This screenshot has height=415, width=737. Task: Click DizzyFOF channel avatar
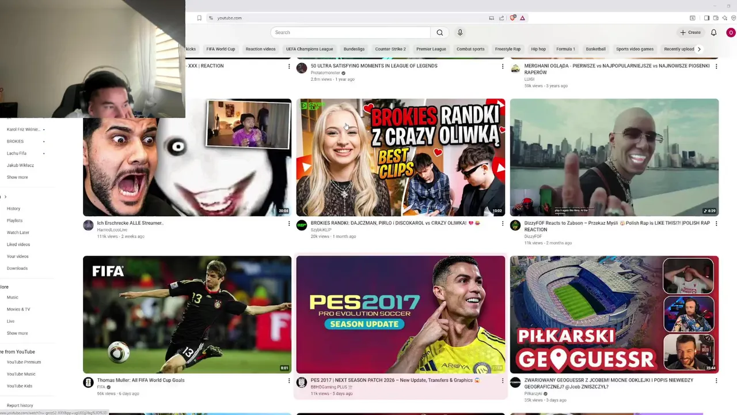click(515, 225)
